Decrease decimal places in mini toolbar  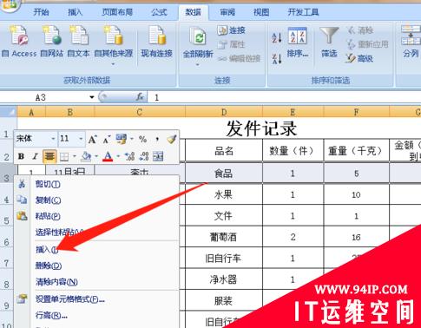[x=143, y=156]
